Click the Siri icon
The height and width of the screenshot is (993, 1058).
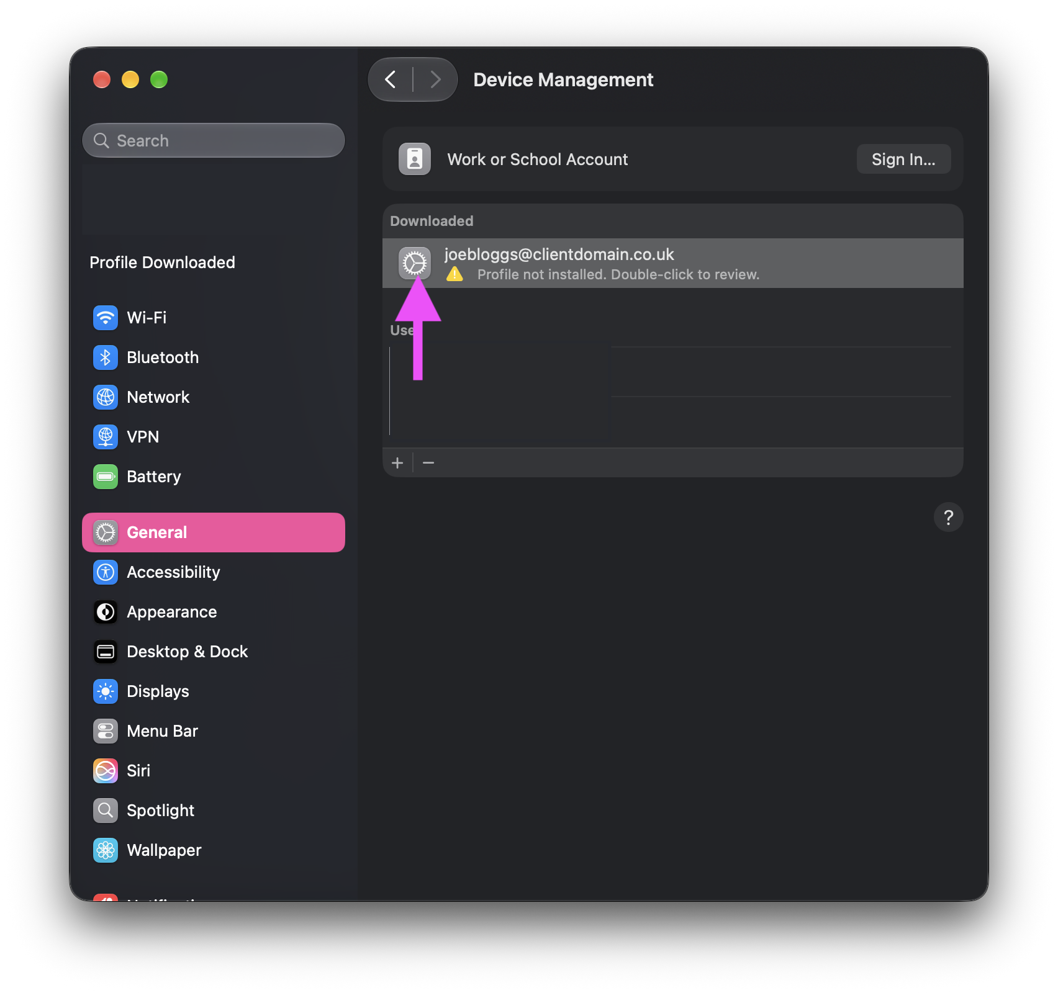pos(106,771)
